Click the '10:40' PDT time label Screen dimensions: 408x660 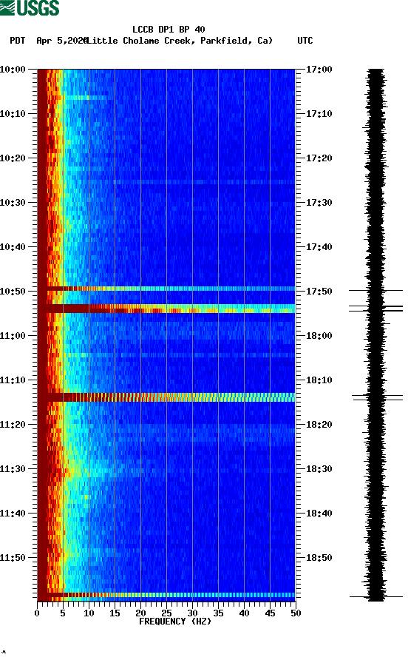click(x=13, y=246)
